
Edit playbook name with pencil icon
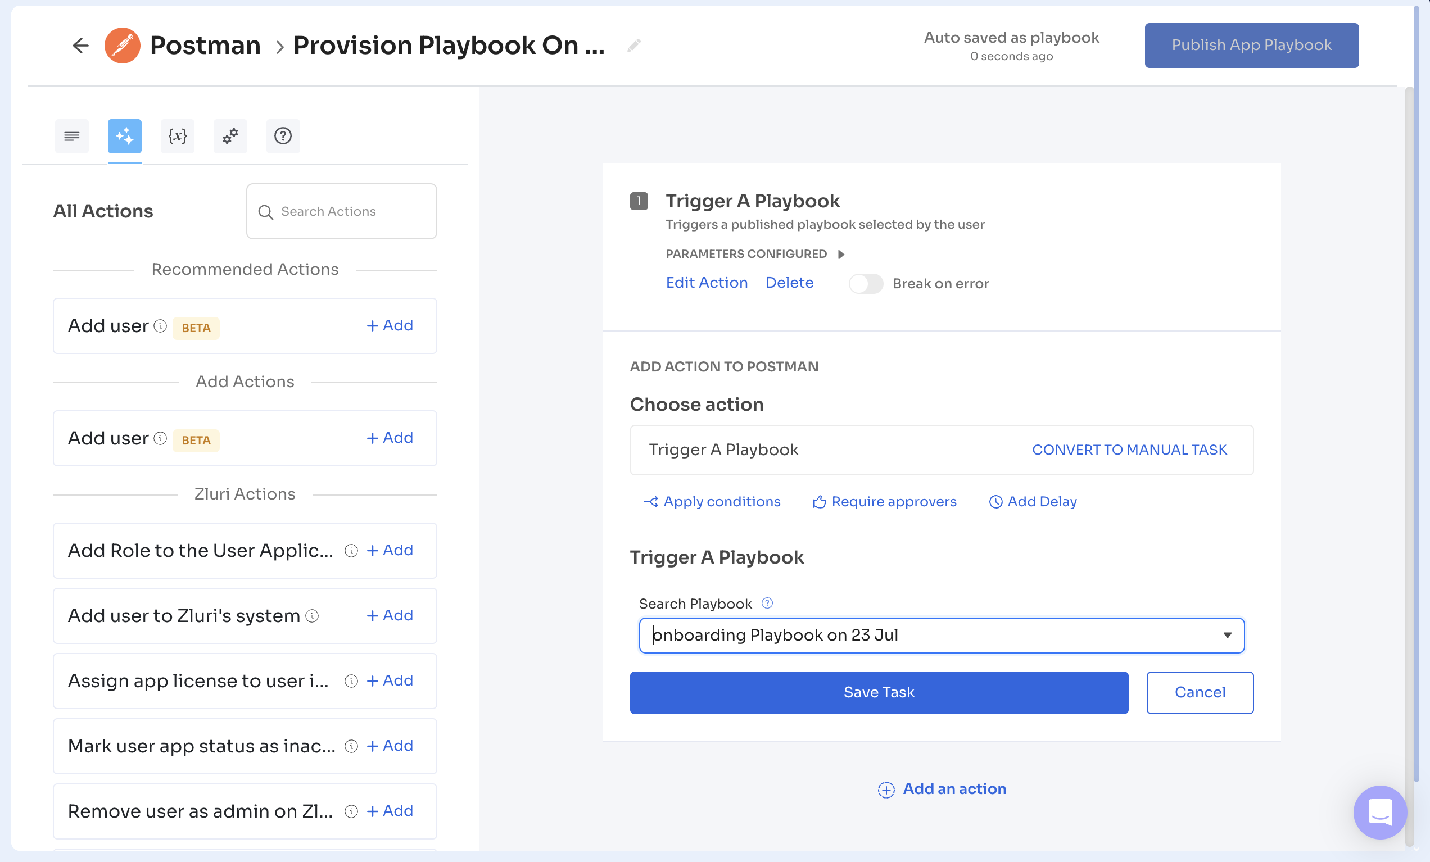(633, 46)
